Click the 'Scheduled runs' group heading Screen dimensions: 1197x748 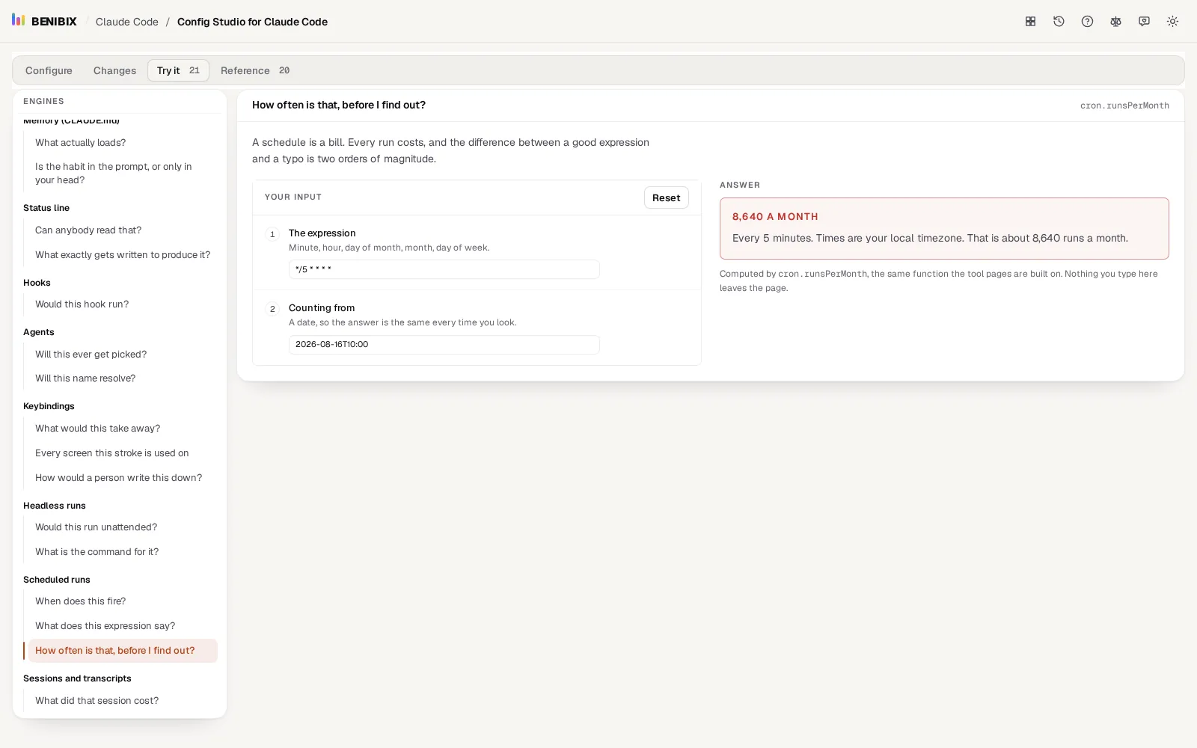pyautogui.click(x=57, y=580)
